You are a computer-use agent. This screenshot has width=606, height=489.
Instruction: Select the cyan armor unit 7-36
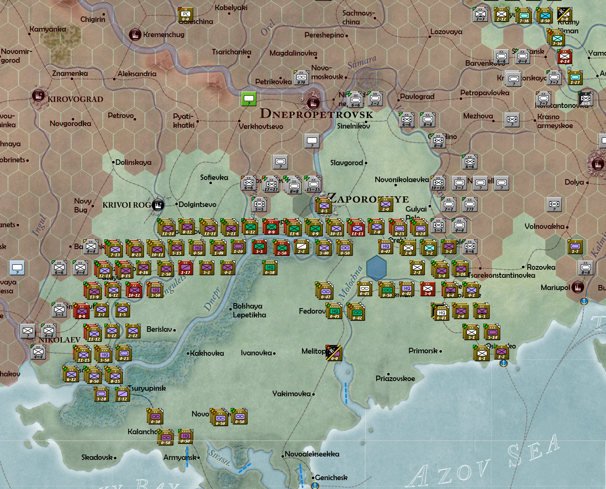(524, 16)
